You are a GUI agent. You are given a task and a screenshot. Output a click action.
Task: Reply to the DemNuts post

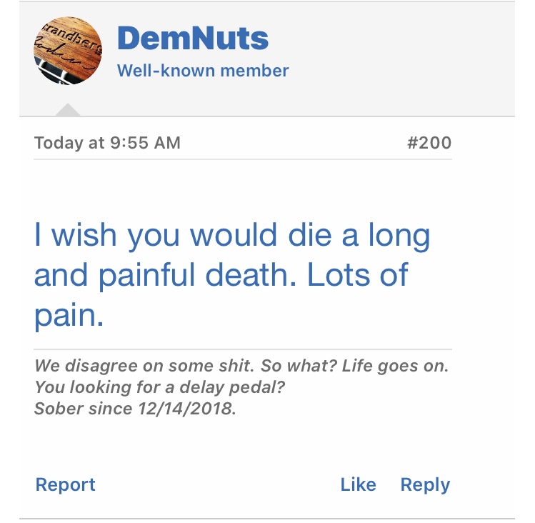coord(425,484)
